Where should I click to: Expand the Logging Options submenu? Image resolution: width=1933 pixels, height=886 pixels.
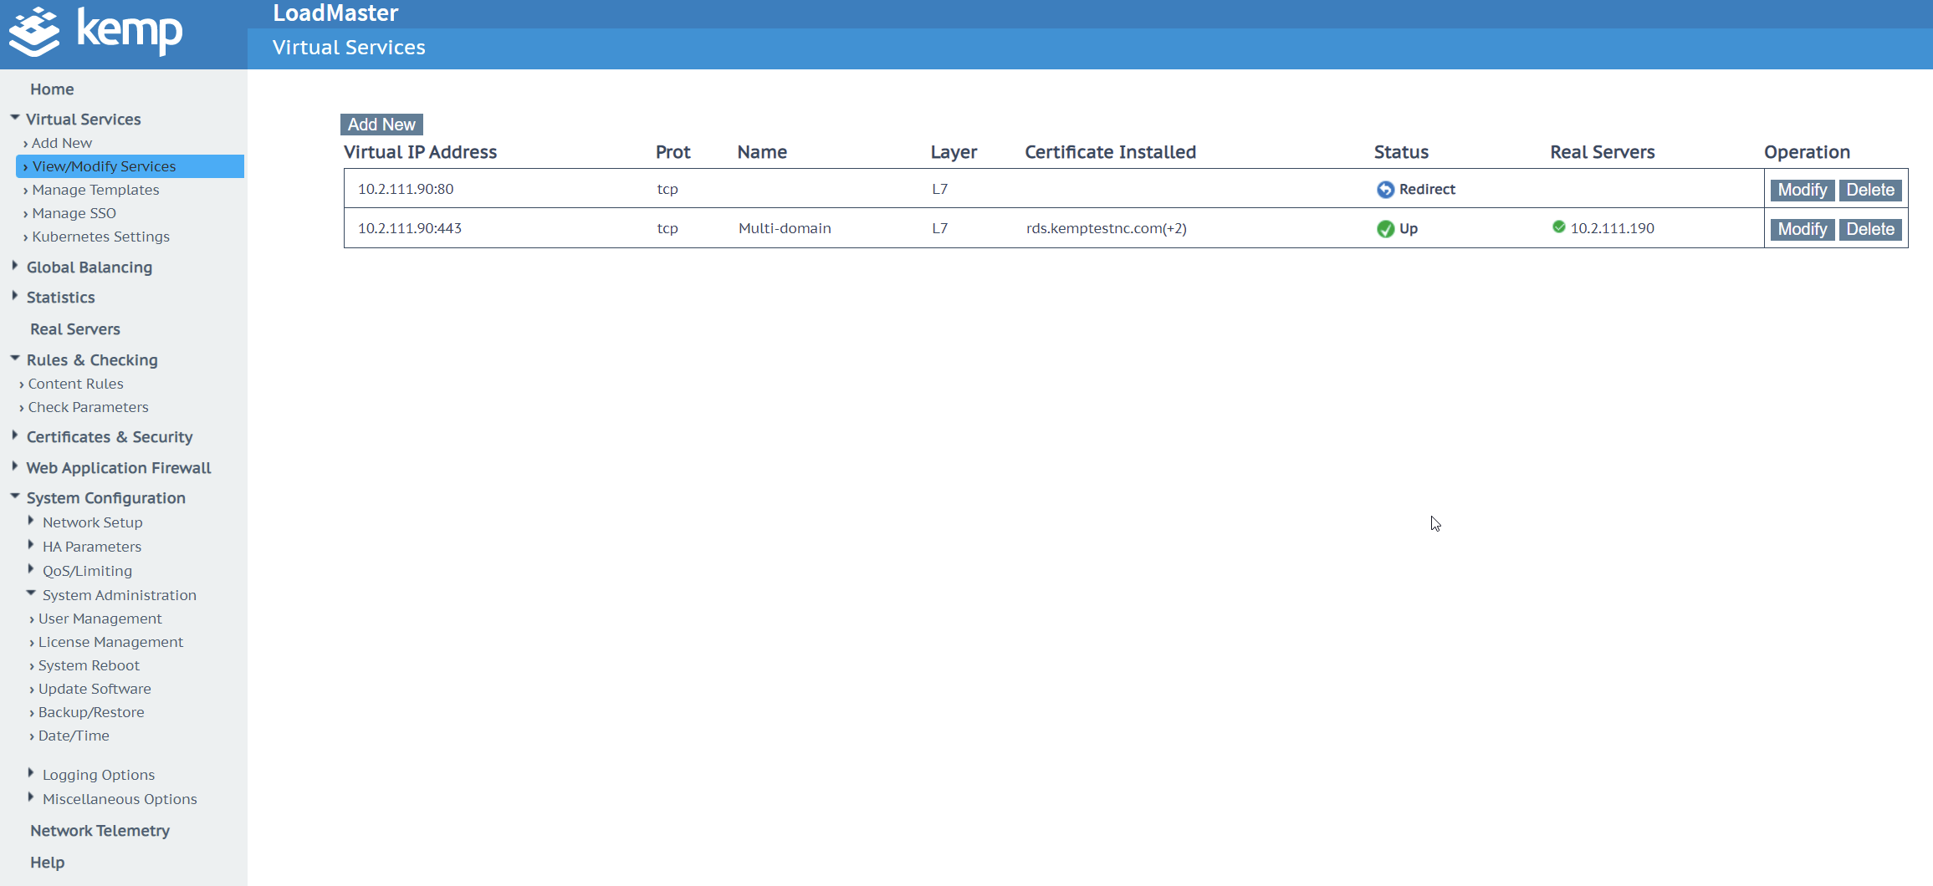click(31, 773)
